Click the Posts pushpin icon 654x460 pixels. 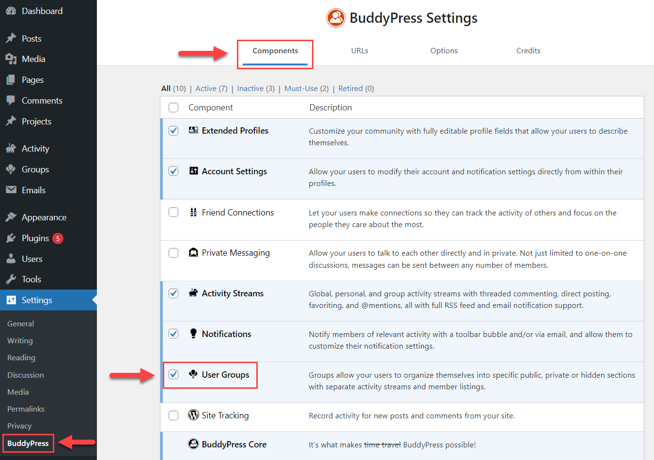pos(11,38)
